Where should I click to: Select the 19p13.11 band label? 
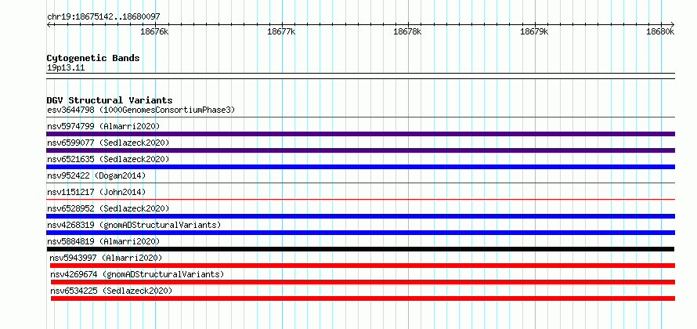click(x=66, y=68)
